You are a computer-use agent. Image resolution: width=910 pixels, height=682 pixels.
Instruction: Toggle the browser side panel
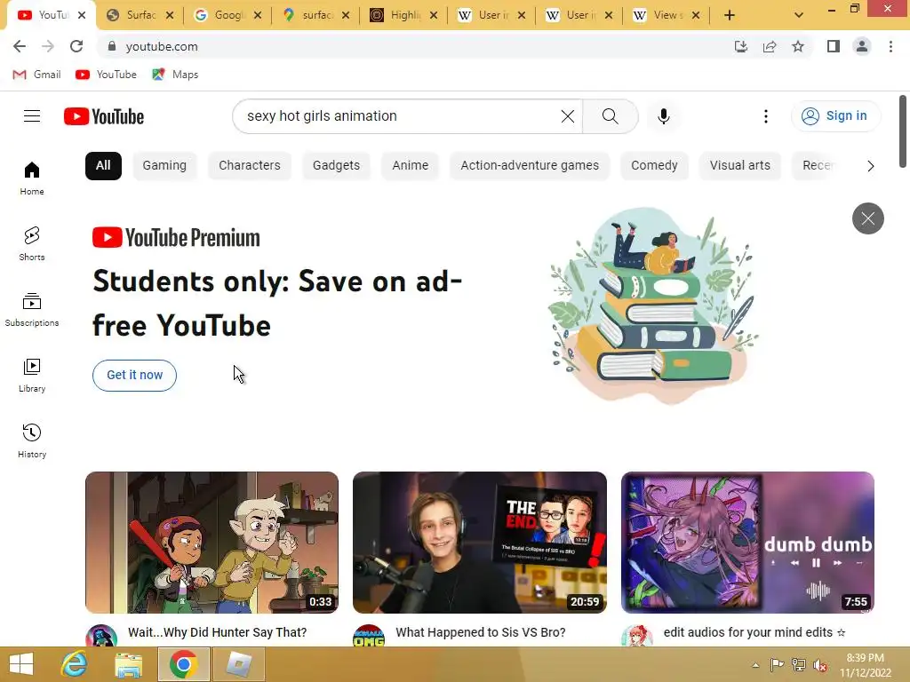pos(834,46)
